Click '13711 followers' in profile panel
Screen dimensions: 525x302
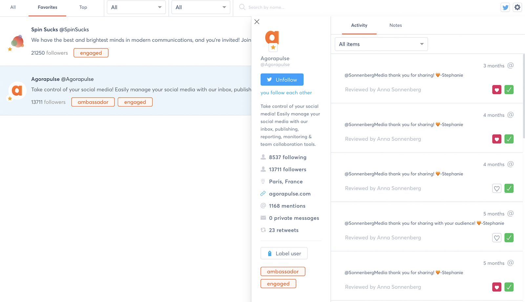coord(288,169)
